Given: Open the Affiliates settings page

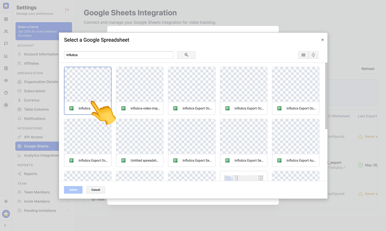Looking at the screenshot, I should click(31, 63).
